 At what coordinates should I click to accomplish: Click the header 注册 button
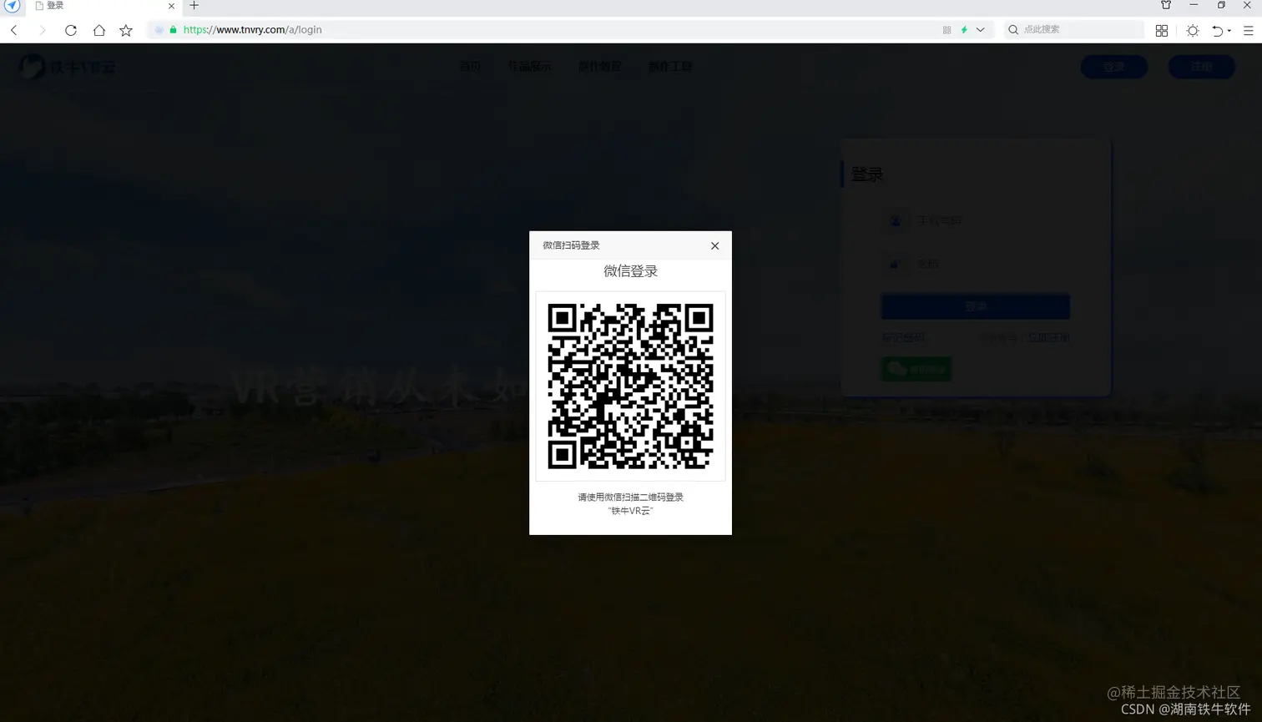pyautogui.click(x=1202, y=67)
